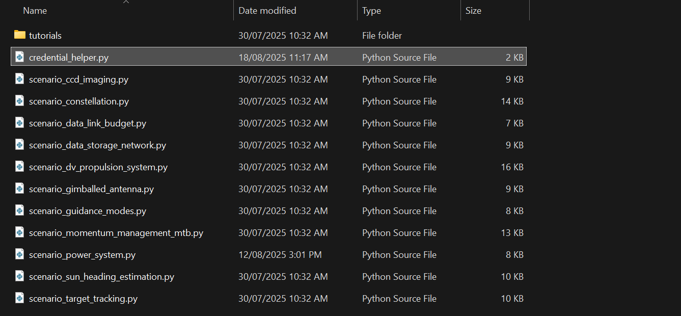The width and height of the screenshot is (681, 316).
Task: Sort files by Date modified column
Action: pyautogui.click(x=267, y=11)
